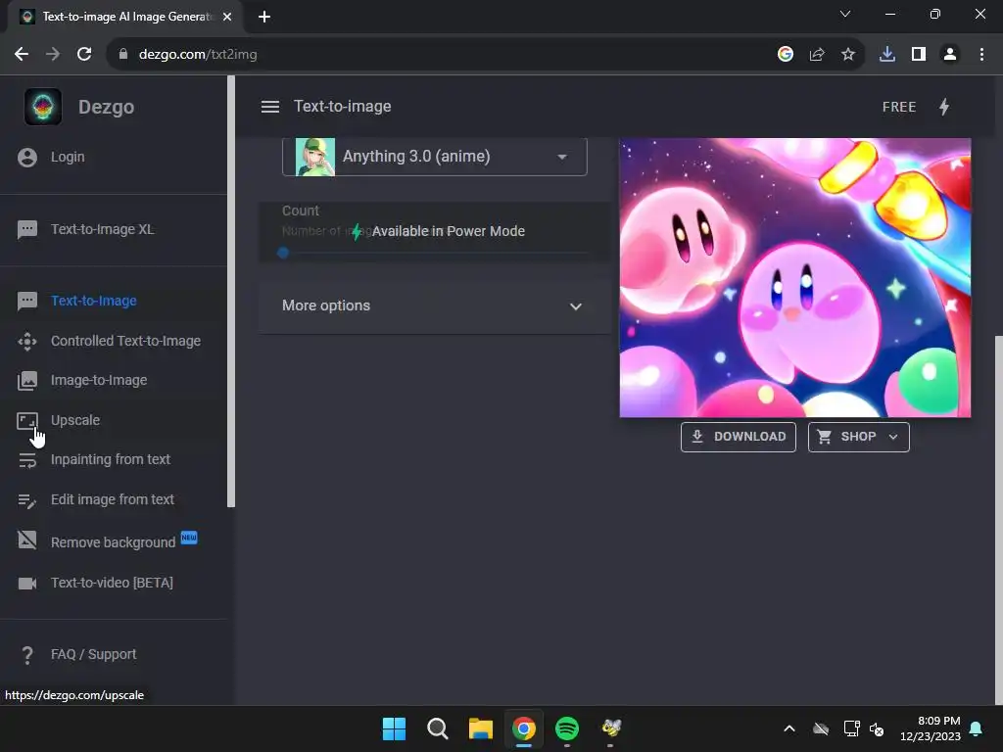Click the taskbar clock and date
This screenshot has width=1003, height=752.
930,728
